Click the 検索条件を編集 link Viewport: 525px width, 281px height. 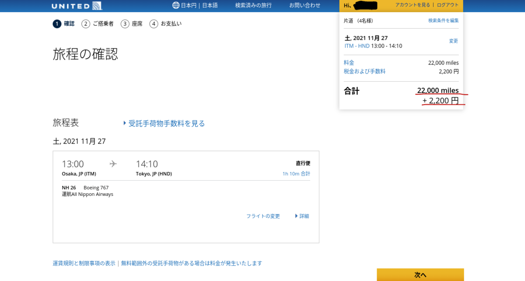[444, 20]
